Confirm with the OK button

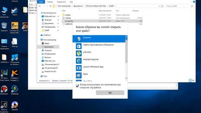(x=110, y=93)
